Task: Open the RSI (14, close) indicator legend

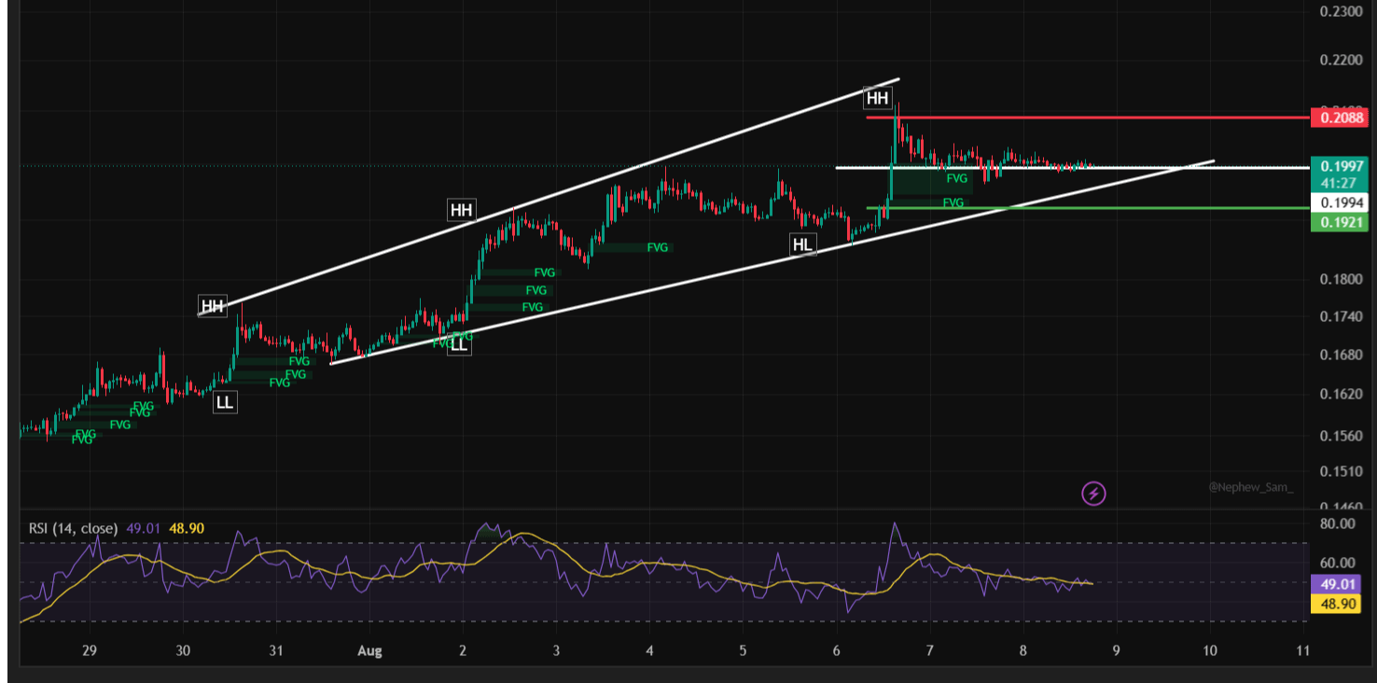Action: pos(73,528)
